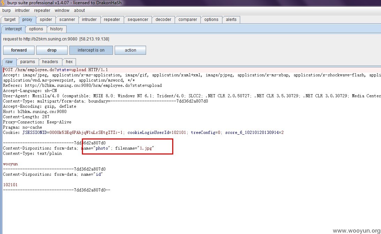Drop the intercepted request
This screenshot has height=234, width=381.
click(x=52, y=50)
